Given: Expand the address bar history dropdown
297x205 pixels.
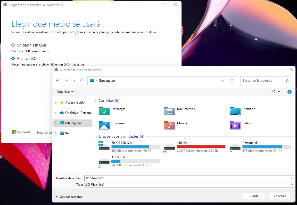Looking at the screenshot, I should pyautogui.click(x=222, y=81).
